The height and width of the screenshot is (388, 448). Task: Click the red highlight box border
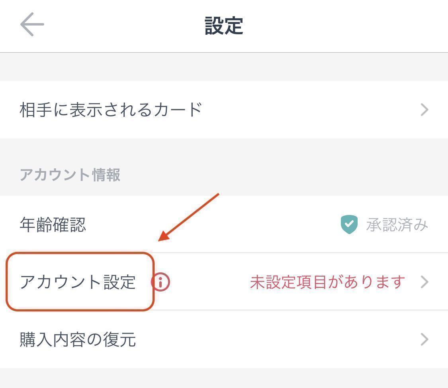click(x=80, y=253)
